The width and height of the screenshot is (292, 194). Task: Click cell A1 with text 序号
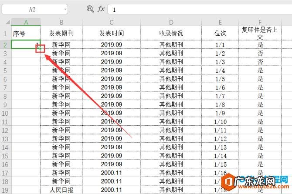[26, 33]
